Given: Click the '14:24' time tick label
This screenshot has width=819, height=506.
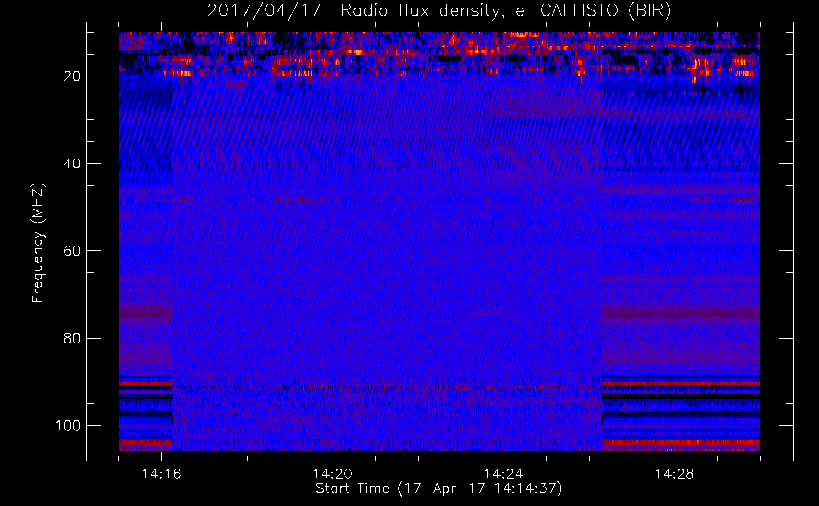Looking at the screenshot, I should [504, 474].
